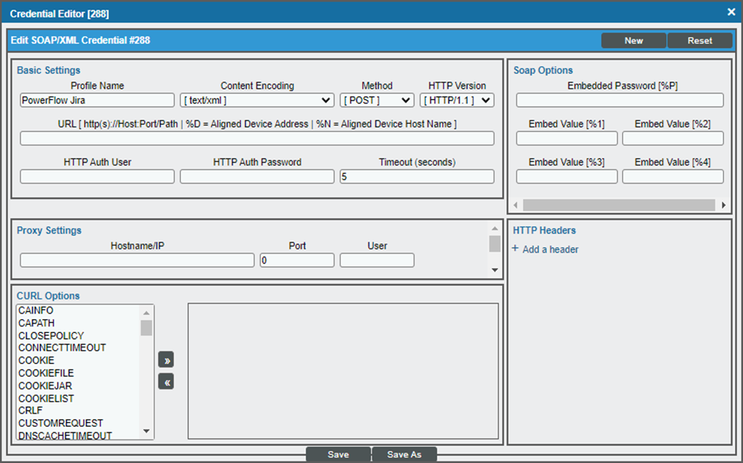Click the Proxy User field
This screenshot has width=743, height=463.
[377, 260]
